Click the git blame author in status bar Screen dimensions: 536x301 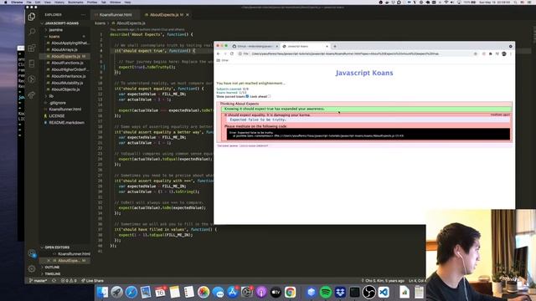click(384, 281)
